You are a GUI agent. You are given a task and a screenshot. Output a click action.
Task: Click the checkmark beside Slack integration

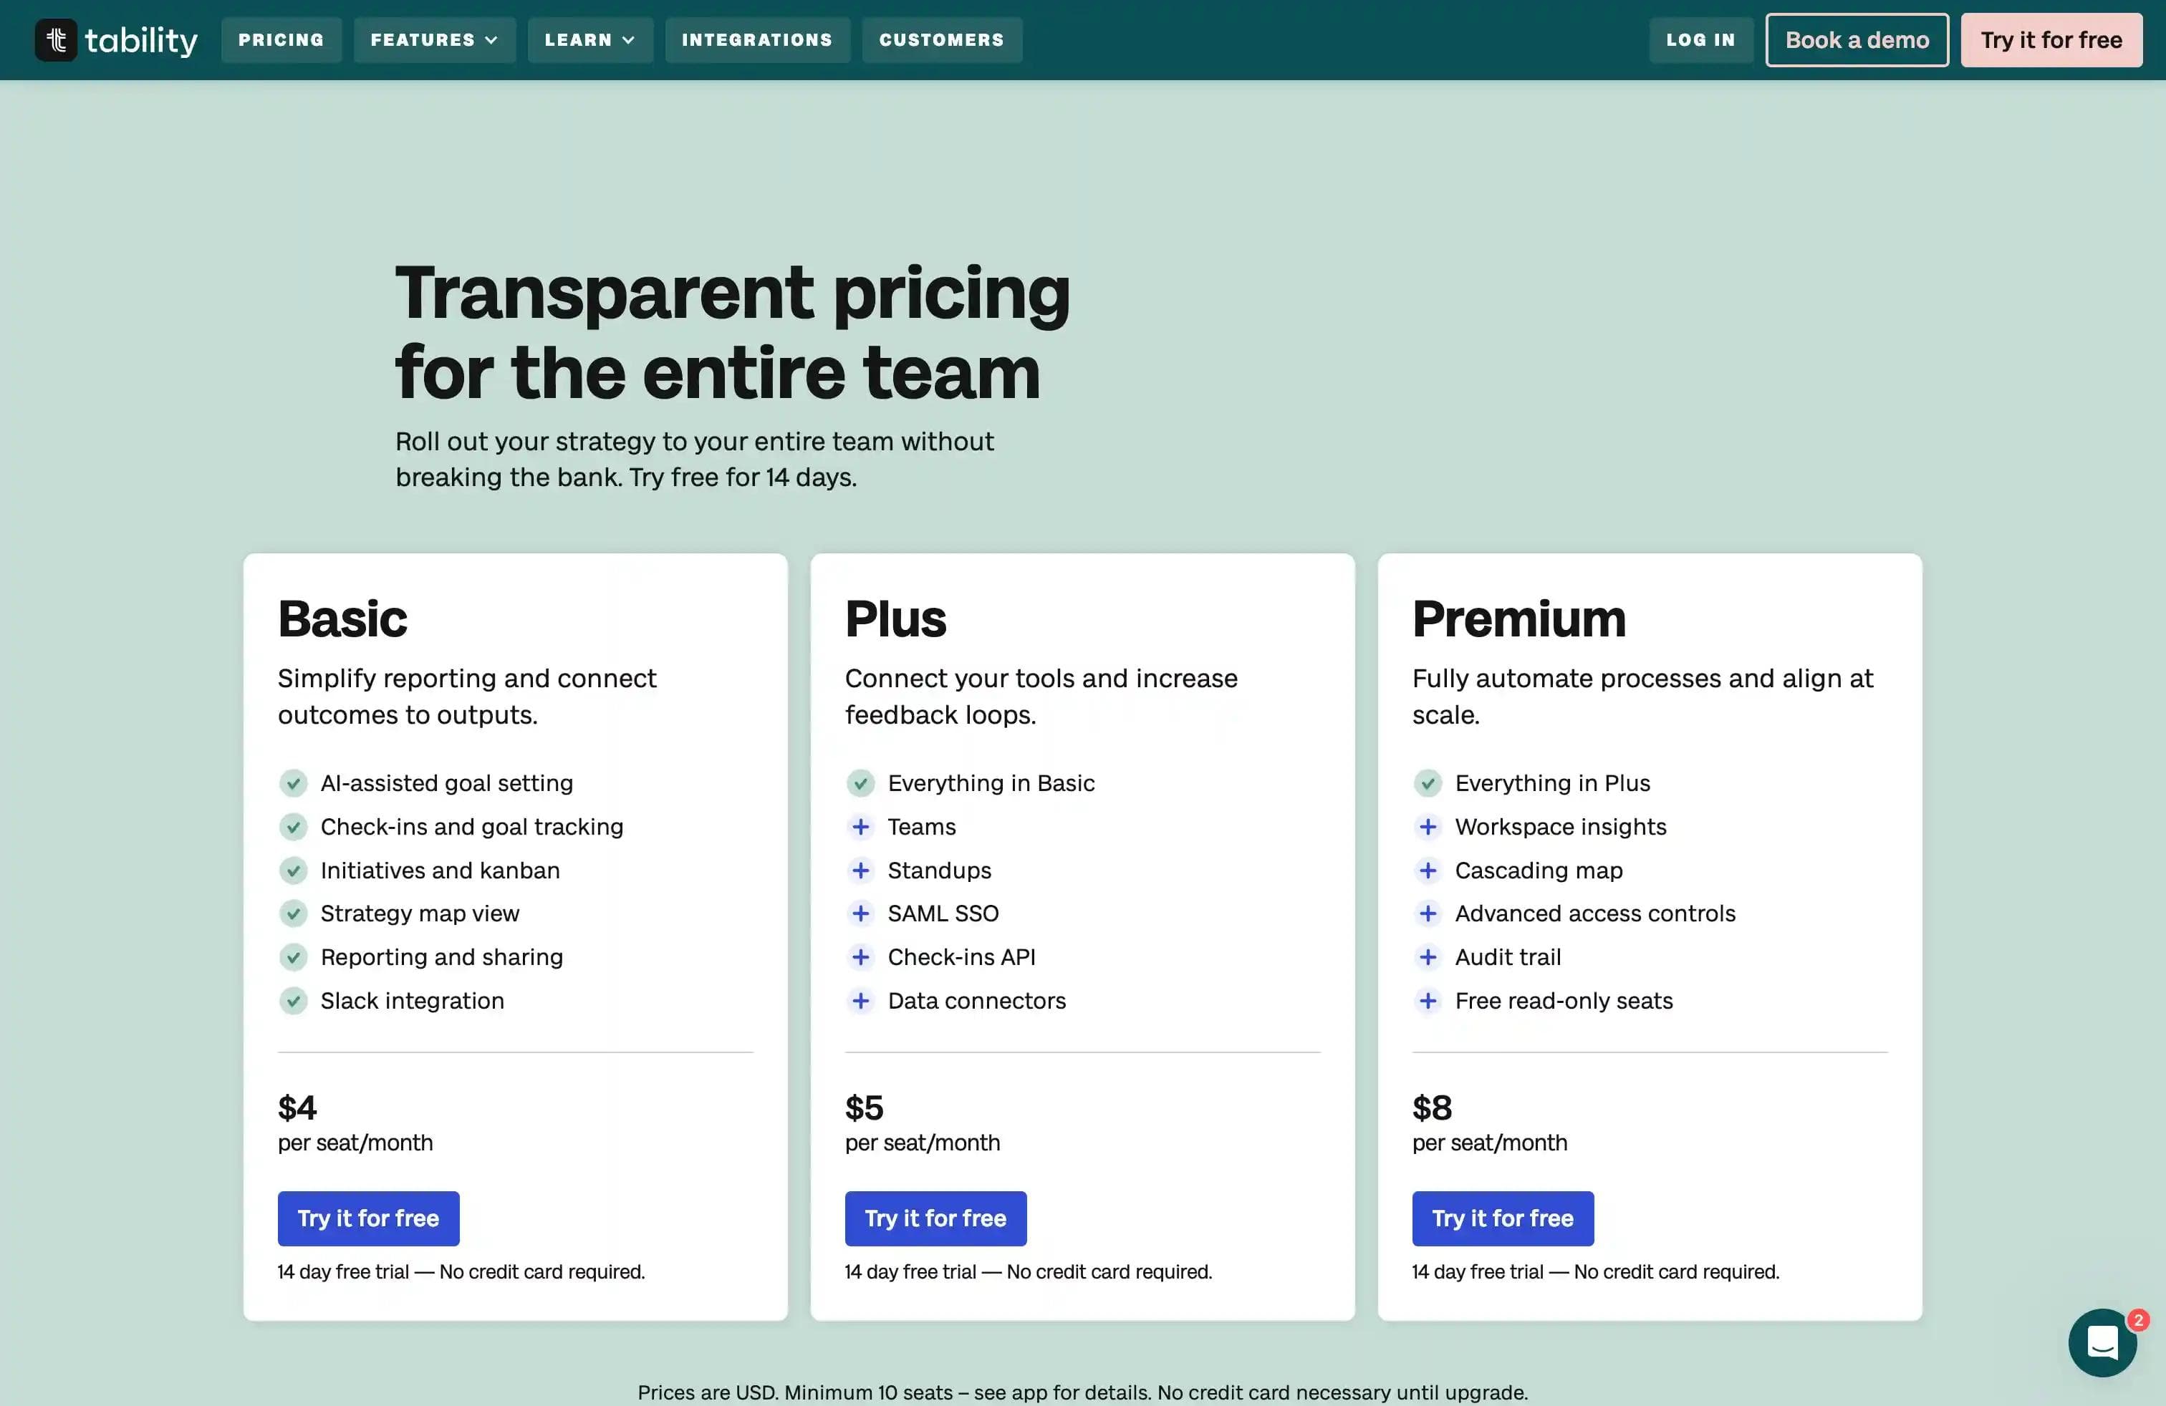[x=293, y=1000]
